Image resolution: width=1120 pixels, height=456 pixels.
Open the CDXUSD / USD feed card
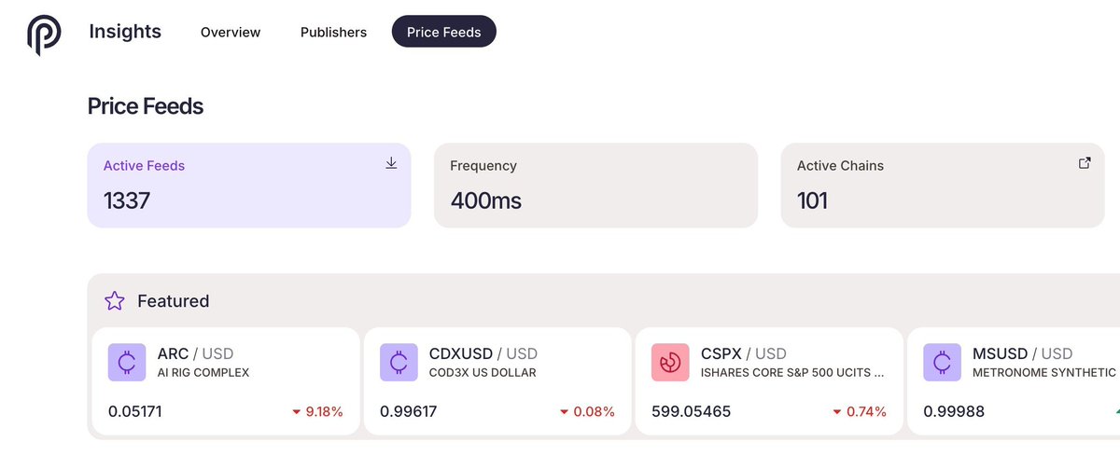497,381
